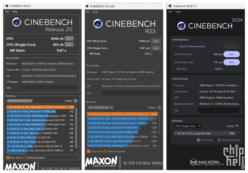Click the Cinebench sphere logo in R20 window
This screenshot has height=173, width=248.
point(17,22)
